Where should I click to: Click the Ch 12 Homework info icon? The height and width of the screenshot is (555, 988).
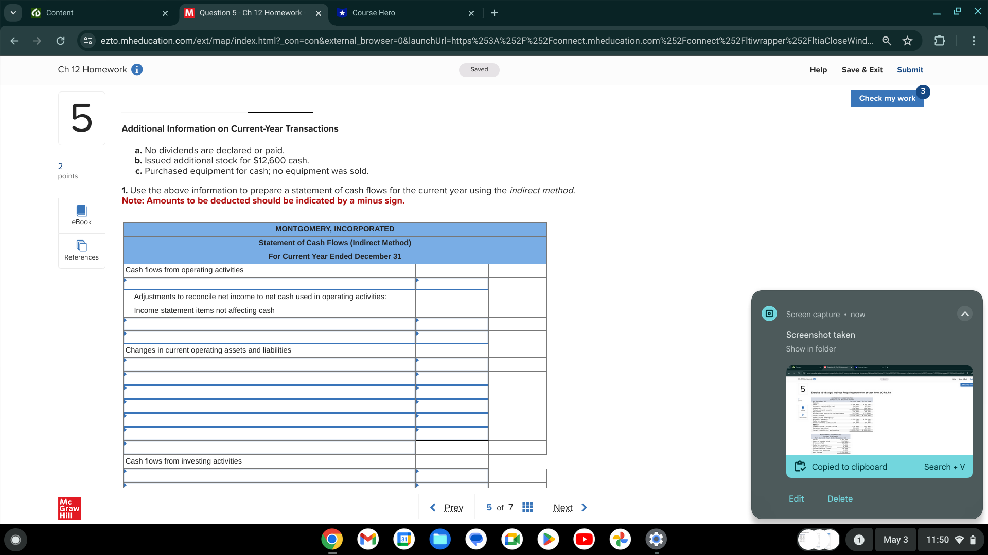(137, 69)
